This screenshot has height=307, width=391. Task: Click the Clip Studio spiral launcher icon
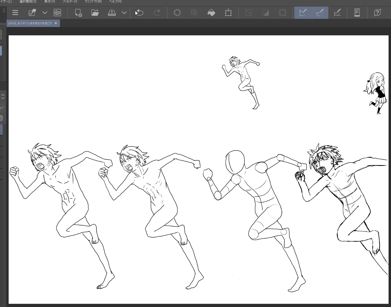tap(57, 13)
